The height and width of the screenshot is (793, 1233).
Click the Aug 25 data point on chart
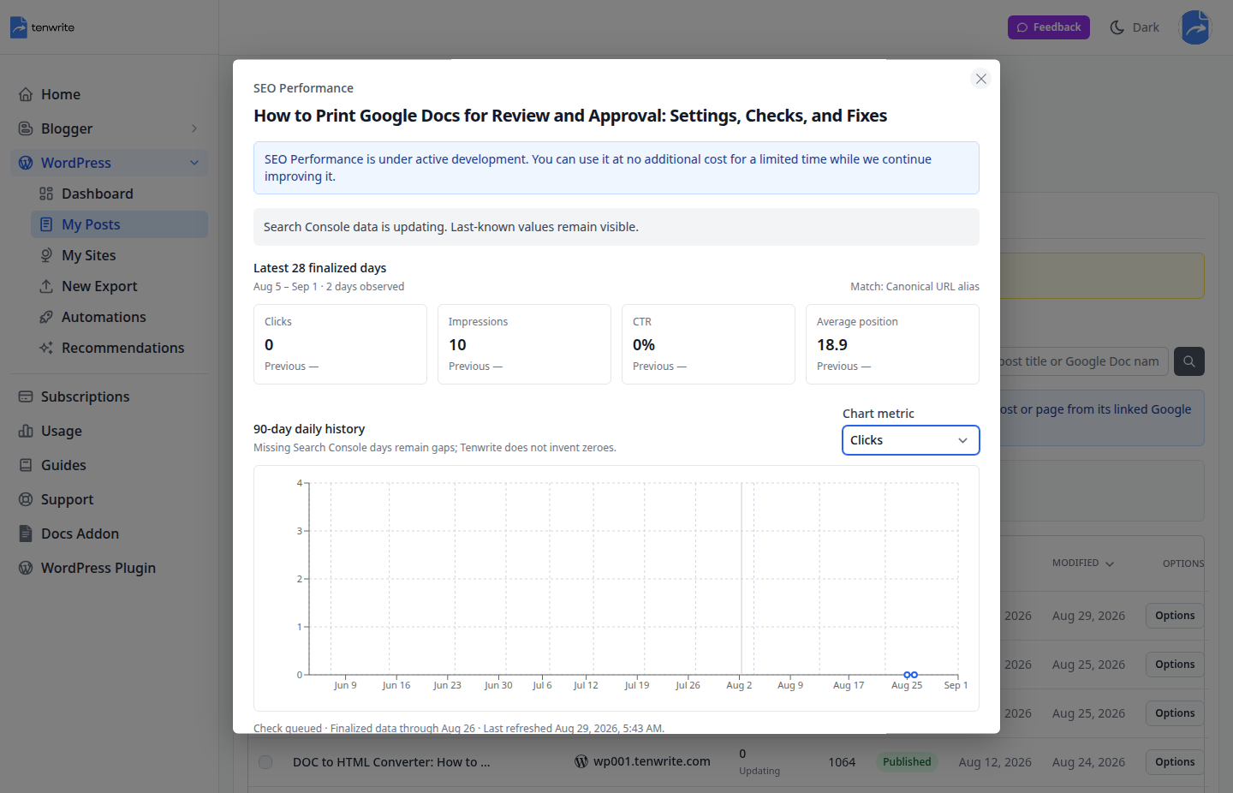tap(907, 675)
